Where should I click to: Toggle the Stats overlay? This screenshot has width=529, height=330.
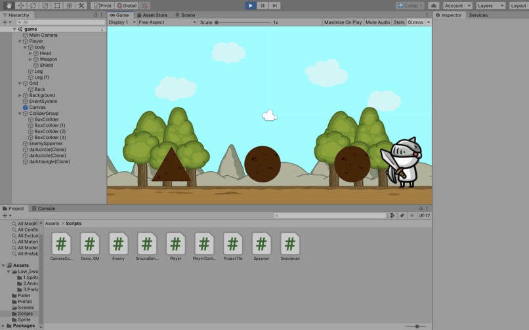pyautogui.click(x=399, y=22)
